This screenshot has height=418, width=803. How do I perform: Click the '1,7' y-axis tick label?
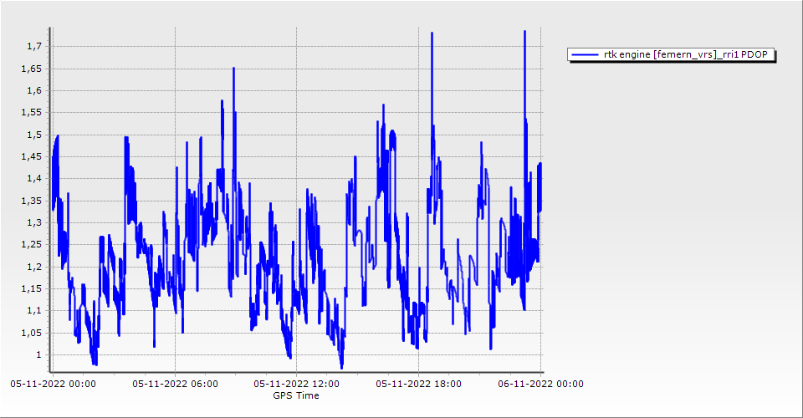point(33,46)
